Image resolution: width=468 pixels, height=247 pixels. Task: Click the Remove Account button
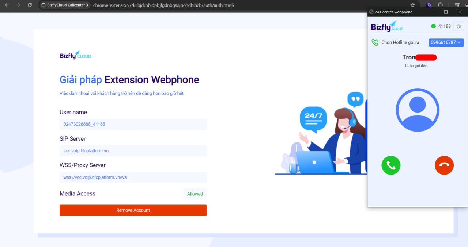[133, 210]
